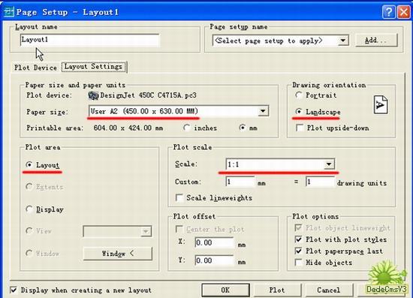Choose inches as paper units
The width and height of the screenshot is (413, 298).
coord(187,128)
